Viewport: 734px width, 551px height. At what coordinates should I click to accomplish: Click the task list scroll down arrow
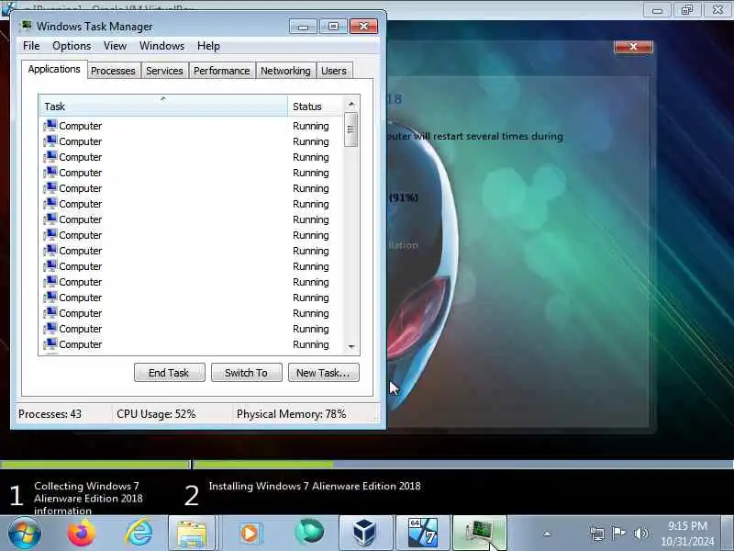coord(351,347)
